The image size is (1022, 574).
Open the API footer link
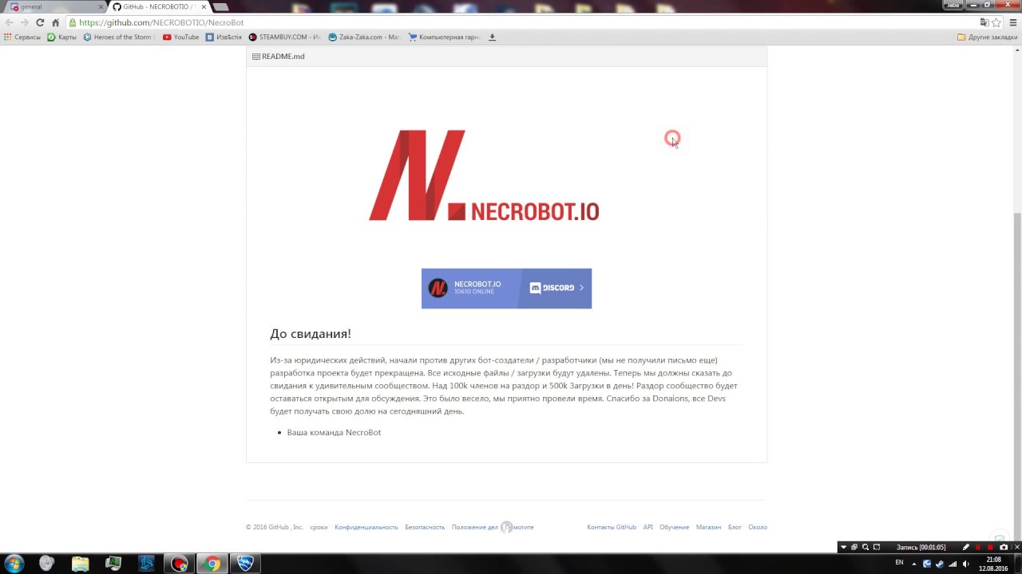click(x=648, y=527)
